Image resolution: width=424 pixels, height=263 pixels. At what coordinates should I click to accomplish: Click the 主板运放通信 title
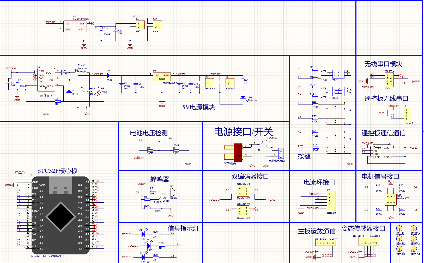[x=317, y=231]
